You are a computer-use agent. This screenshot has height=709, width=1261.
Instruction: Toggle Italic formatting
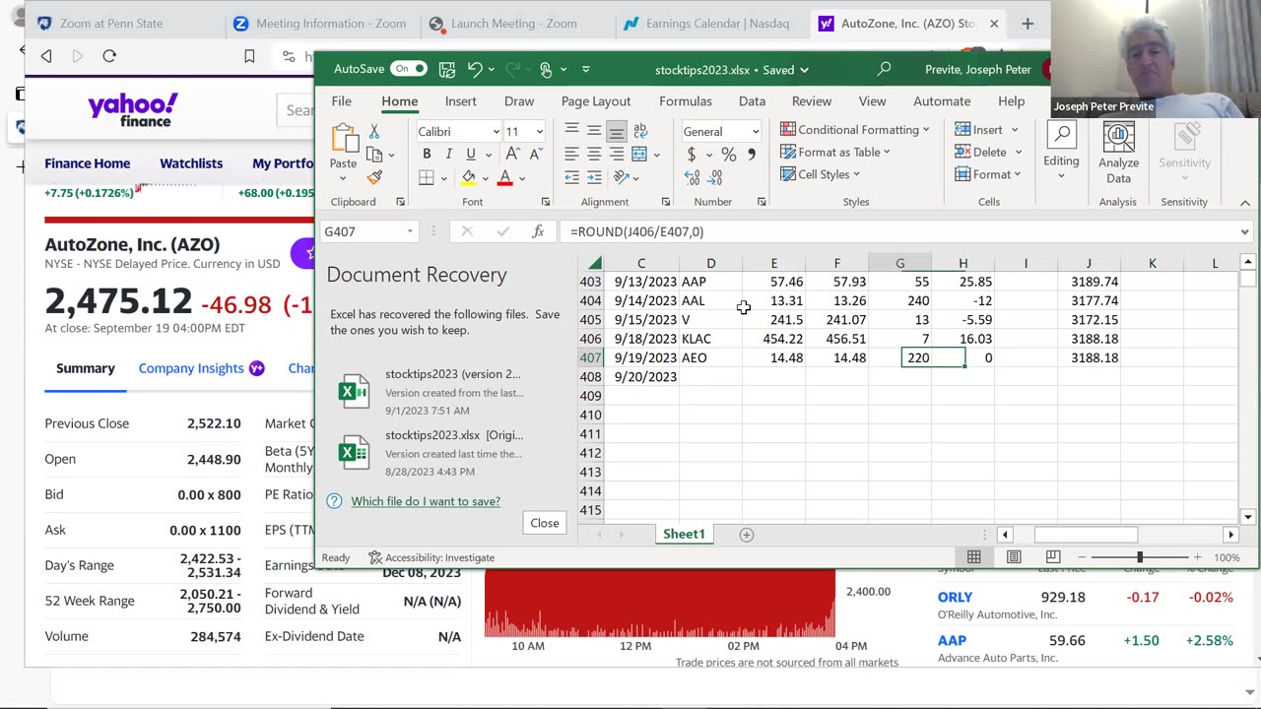448,155
